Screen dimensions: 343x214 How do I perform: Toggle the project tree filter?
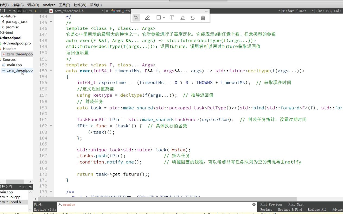coord(14,11)
